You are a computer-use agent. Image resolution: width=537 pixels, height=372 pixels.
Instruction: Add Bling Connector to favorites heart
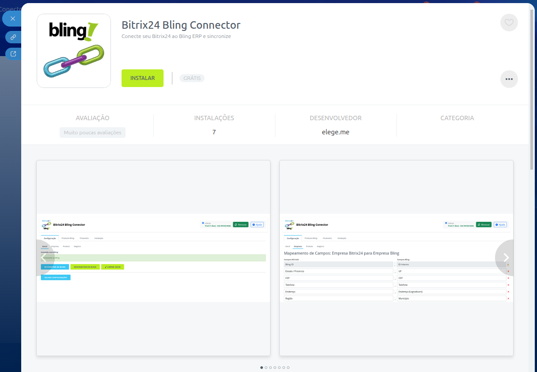509,23
